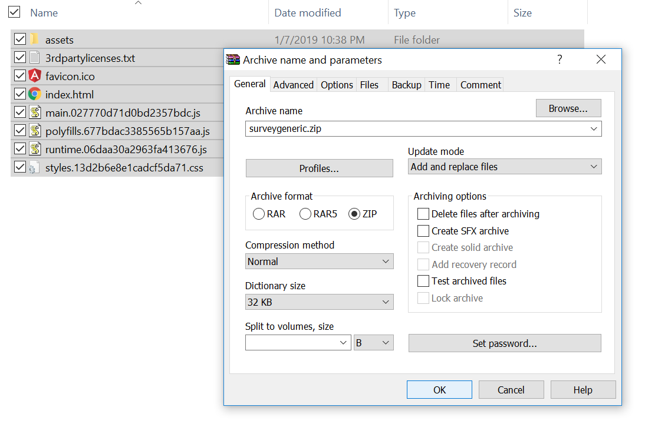The image size is (668, 427).
Task: Click the question mark help icon in title bar
Action: pos(560,59)
